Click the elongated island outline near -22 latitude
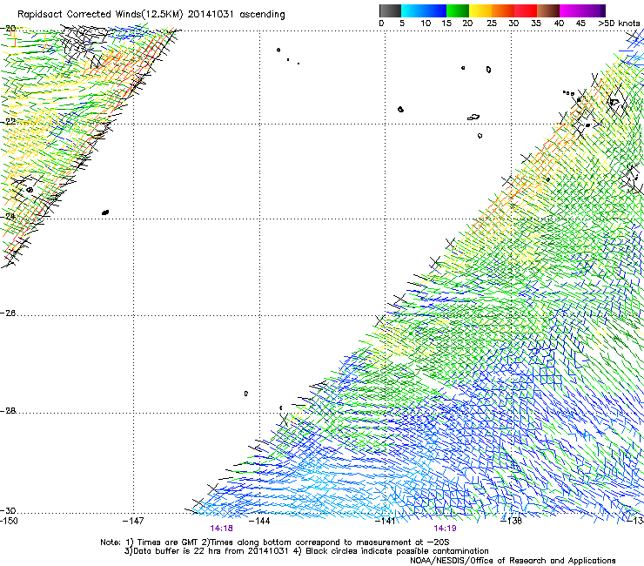Image resolution: width=644 pixels, height=566 pixels. pyautogui.click(x=473, y=118)
